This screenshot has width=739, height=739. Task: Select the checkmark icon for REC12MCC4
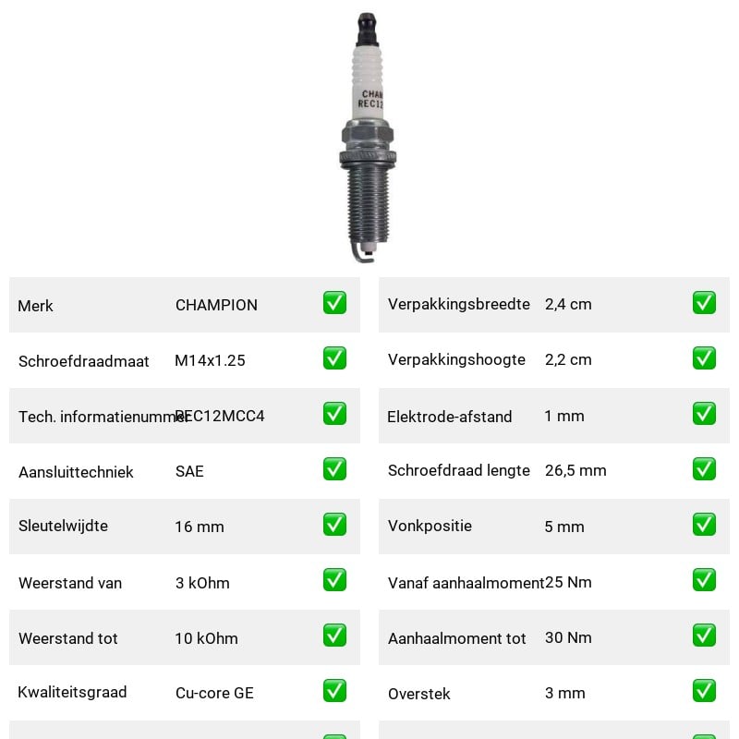tap(334, 413)
